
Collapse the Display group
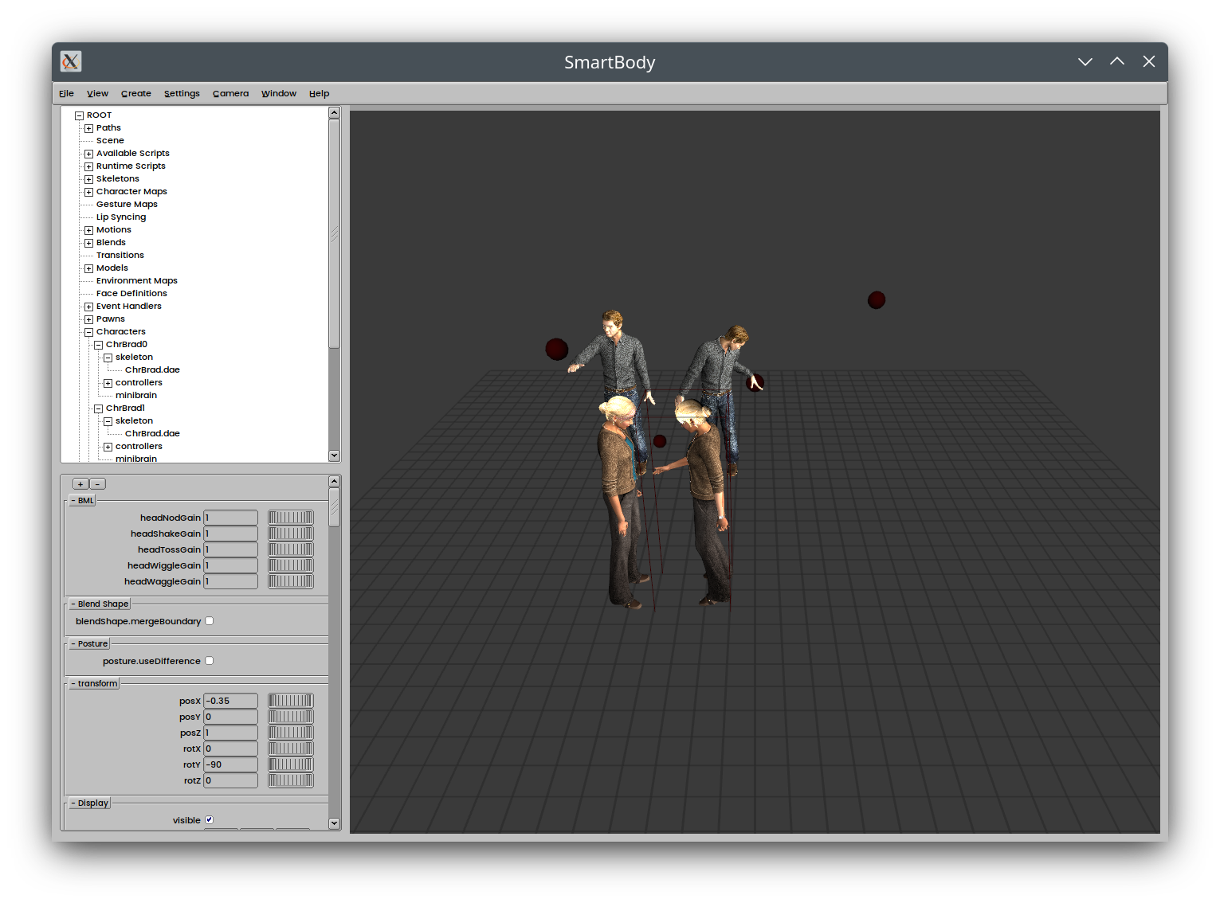[x=89, y=803]
